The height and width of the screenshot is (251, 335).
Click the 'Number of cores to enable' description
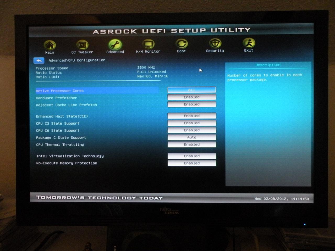(x=265, y=77)
